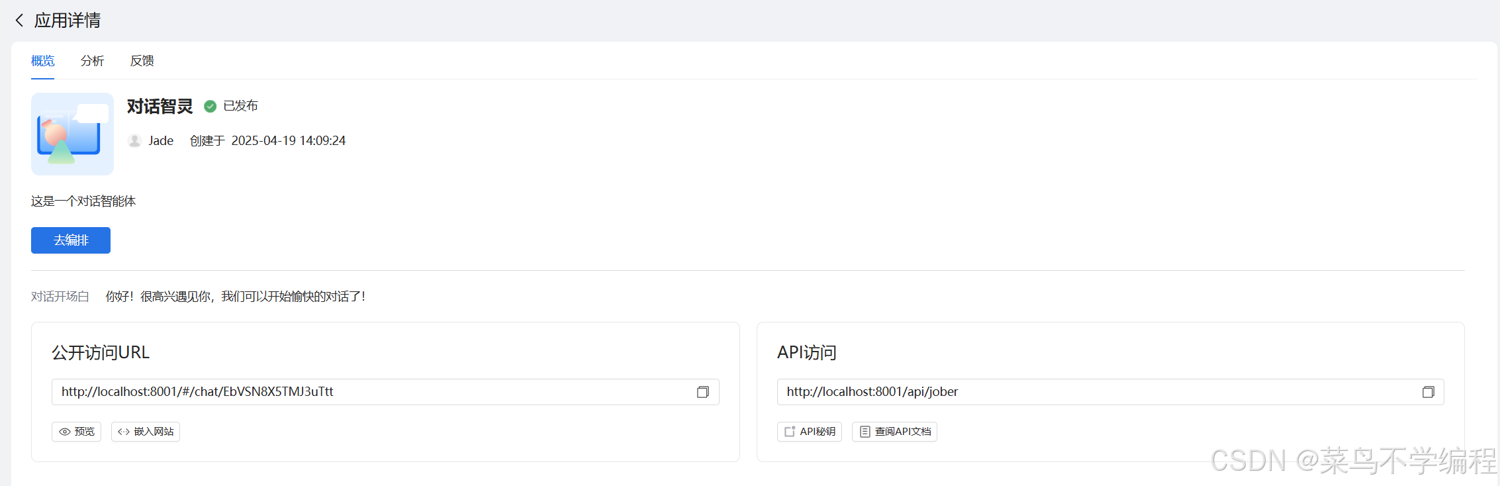The height and width of the screenshot is (486, 1500).
Task: Click the 对话智灵 app title
Action: click(x=160, y=106)
